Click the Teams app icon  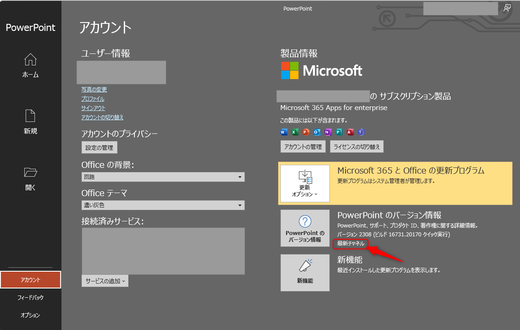pyautogui.click(x=361, y=132)
